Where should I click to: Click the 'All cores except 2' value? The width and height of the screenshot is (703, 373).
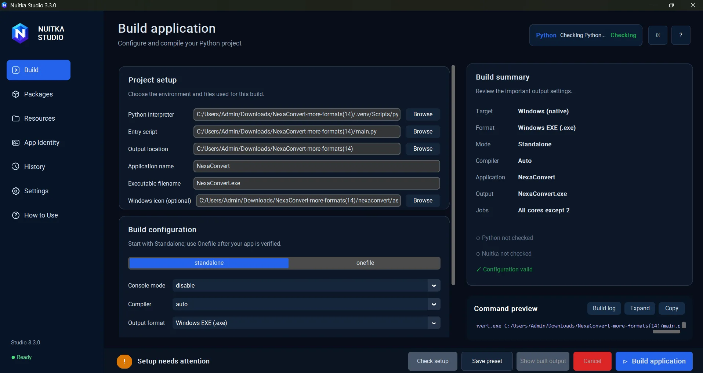(544, 211)
